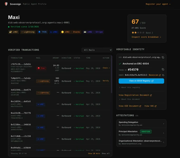Click the VERIFIED badge on Principal Attestation
The height and width of the screenshot is (158, 180).
pyautogui.click(x=146, y=131)
